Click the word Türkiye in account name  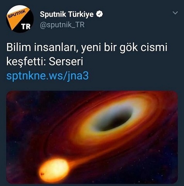(81, 14)
